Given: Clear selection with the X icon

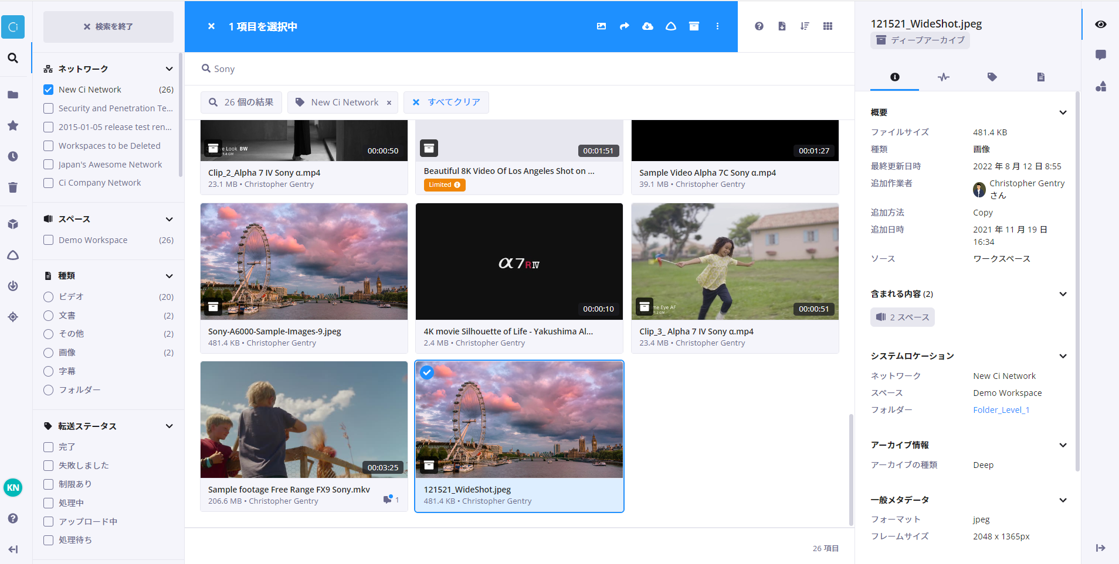Looking at the screenshot, I should pos(212,26).
